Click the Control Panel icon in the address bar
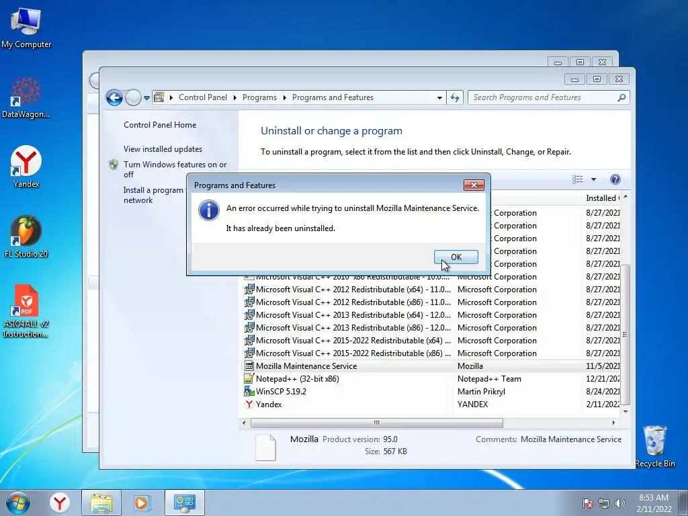This screenshot has width=688, height=516. tap(159, 97)
